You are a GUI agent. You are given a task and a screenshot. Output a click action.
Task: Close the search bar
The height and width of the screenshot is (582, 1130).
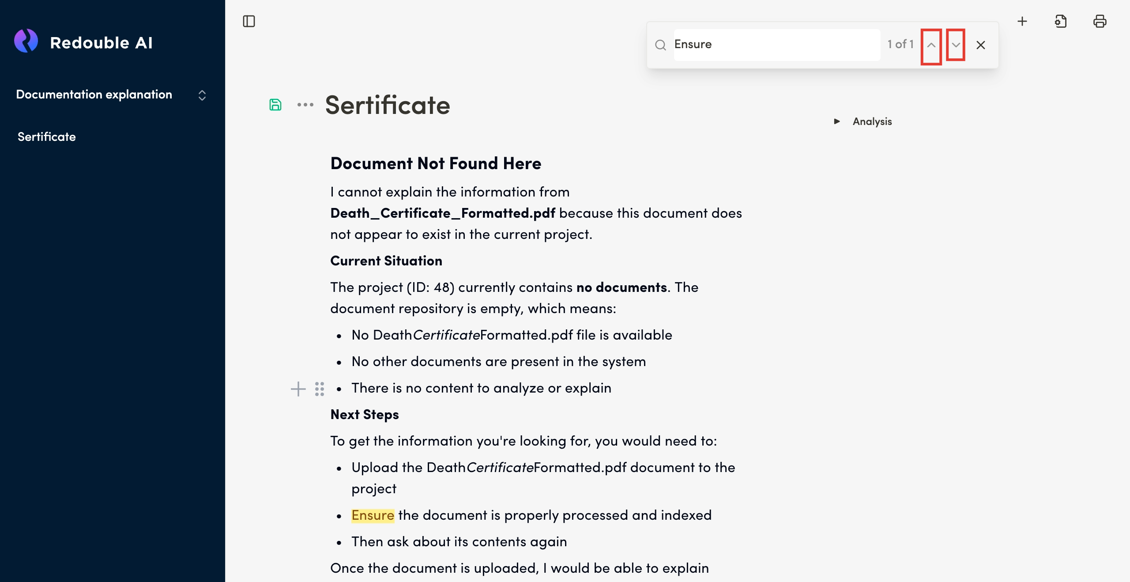(981, 45)
